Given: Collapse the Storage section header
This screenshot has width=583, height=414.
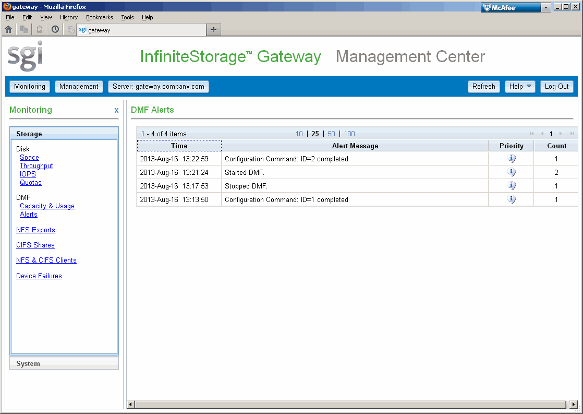Looking at the screenshot, I should [64, 134].
